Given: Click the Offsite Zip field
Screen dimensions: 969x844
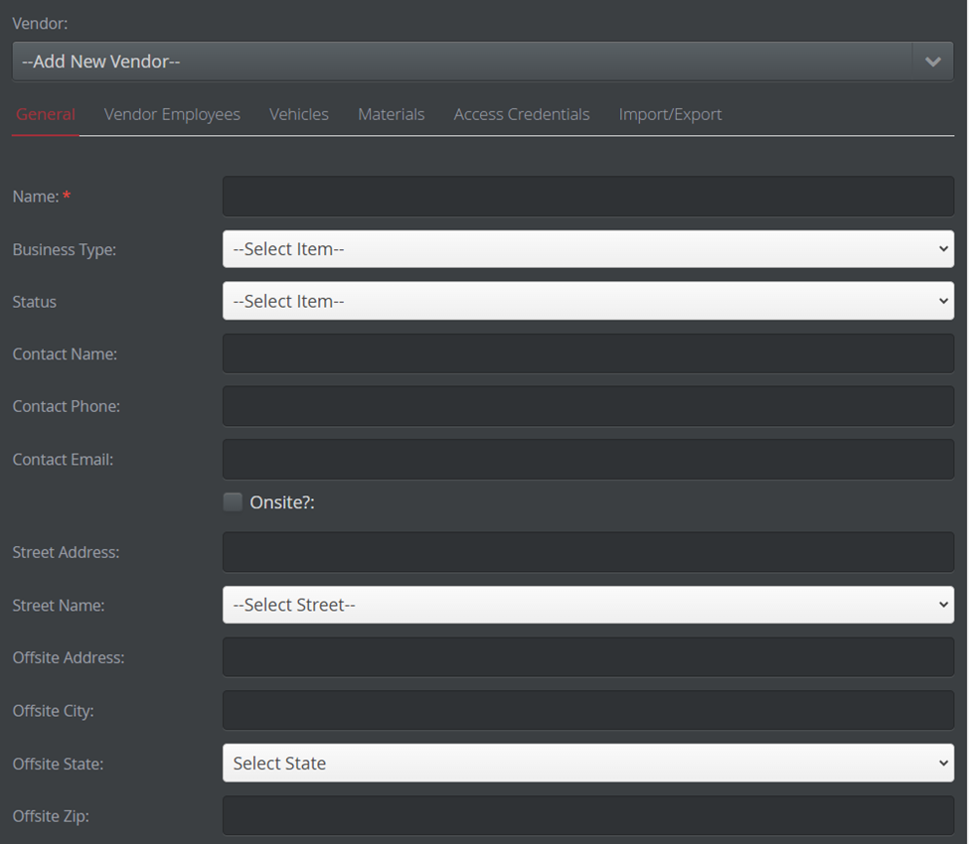Looking at the screenshot, I should [x=588, y=815].
